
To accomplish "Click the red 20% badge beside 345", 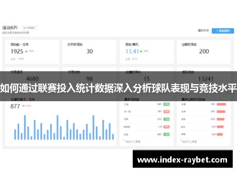I will coord(166,112).
